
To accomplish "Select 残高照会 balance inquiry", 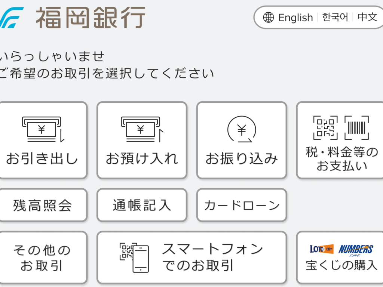I will pos(43,205).
